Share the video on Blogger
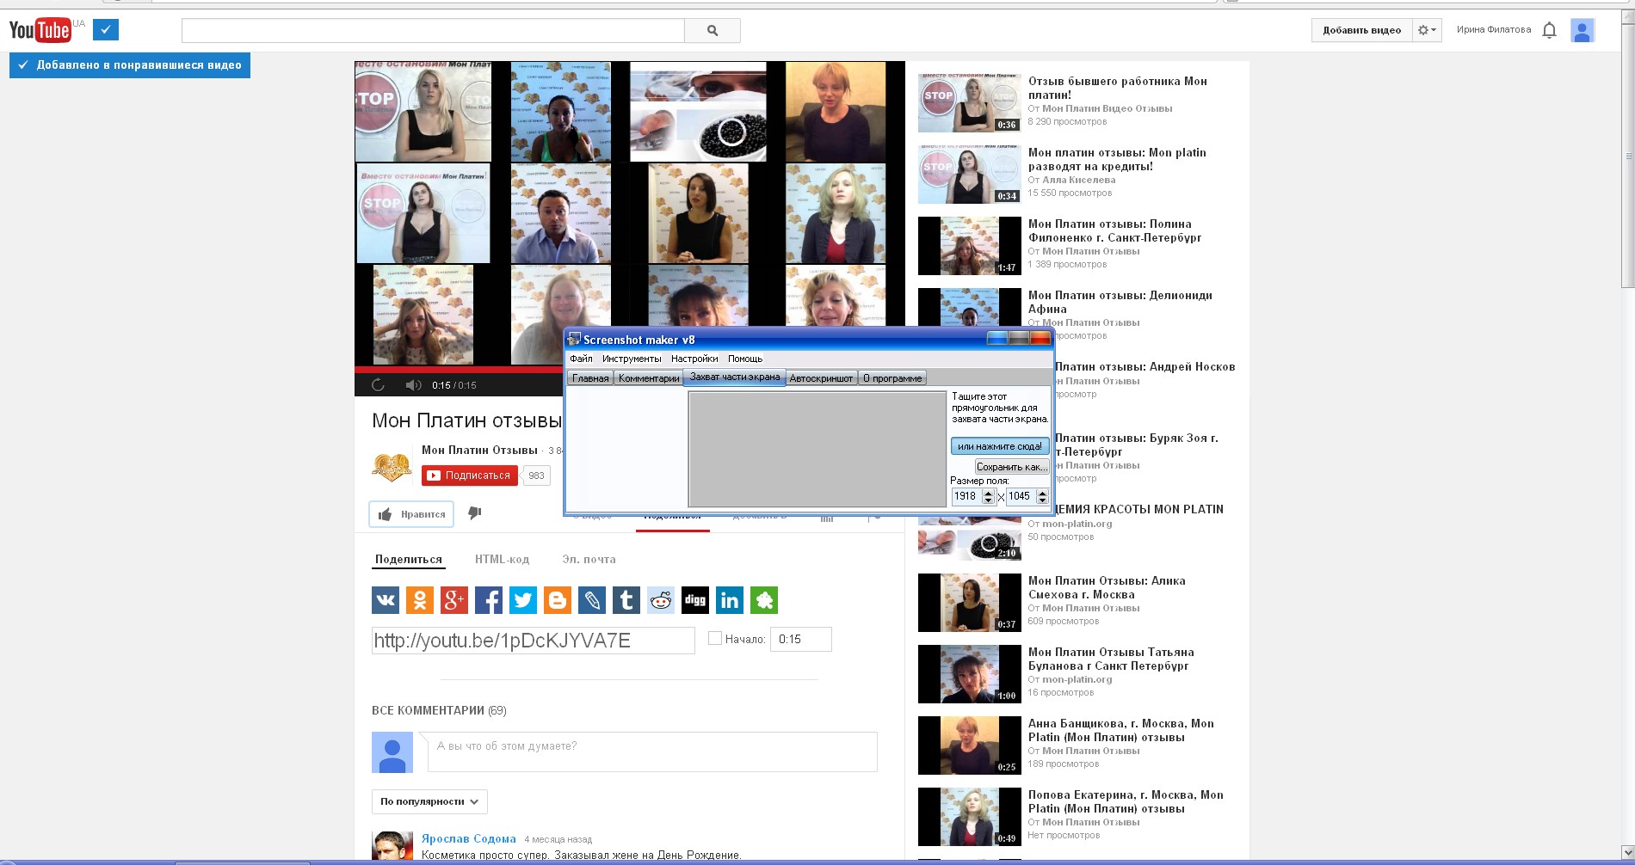The height and width of the screenshot is (865, 1635). click(x=558, y=600)
